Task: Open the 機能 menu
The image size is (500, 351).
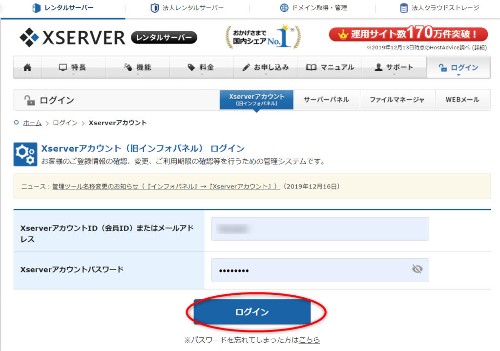Action: point(137,67)
